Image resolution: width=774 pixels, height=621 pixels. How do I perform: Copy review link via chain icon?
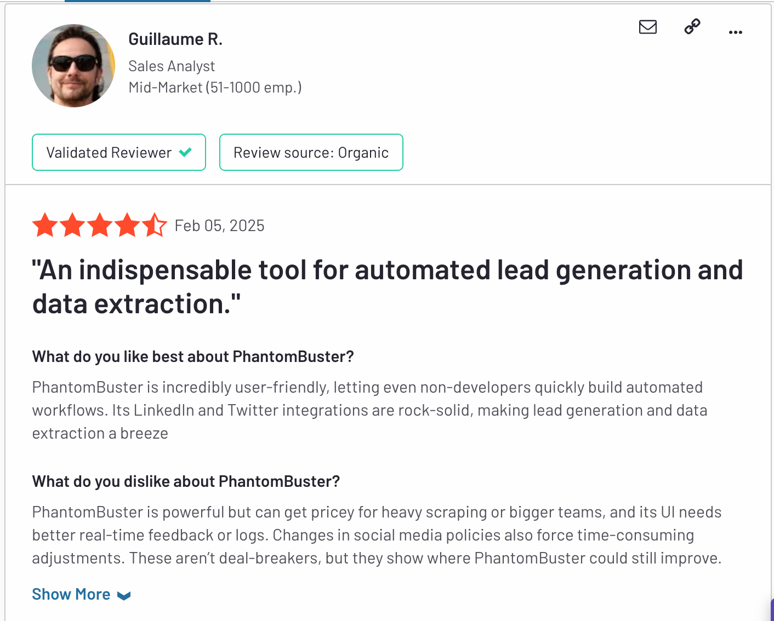click(692, 26)
